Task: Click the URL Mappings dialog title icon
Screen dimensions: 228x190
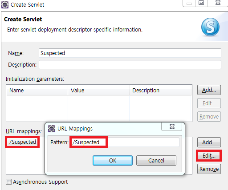Action: (x=52, y=128)
